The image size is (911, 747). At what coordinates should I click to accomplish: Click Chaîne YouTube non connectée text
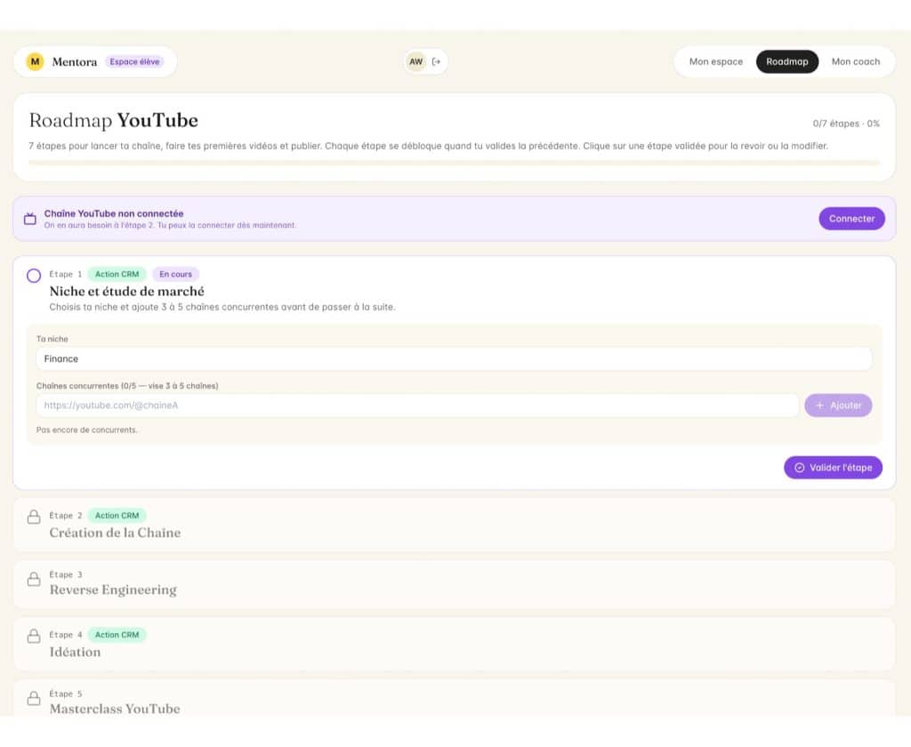click(x=114, y=213)
